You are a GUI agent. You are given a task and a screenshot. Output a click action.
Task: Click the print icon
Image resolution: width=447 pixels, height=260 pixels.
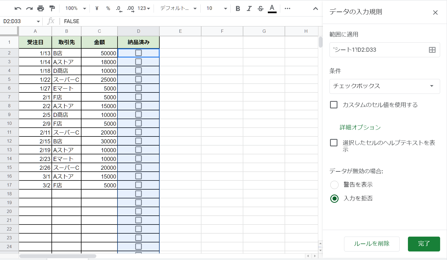point(40,9)
